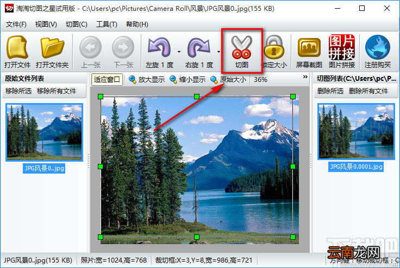The height and width of the screenshot is (268, 400).
Task: Click the JPG风景0.0001.jpg file name label
Action: pyautogui.click(x=356, y=167)
